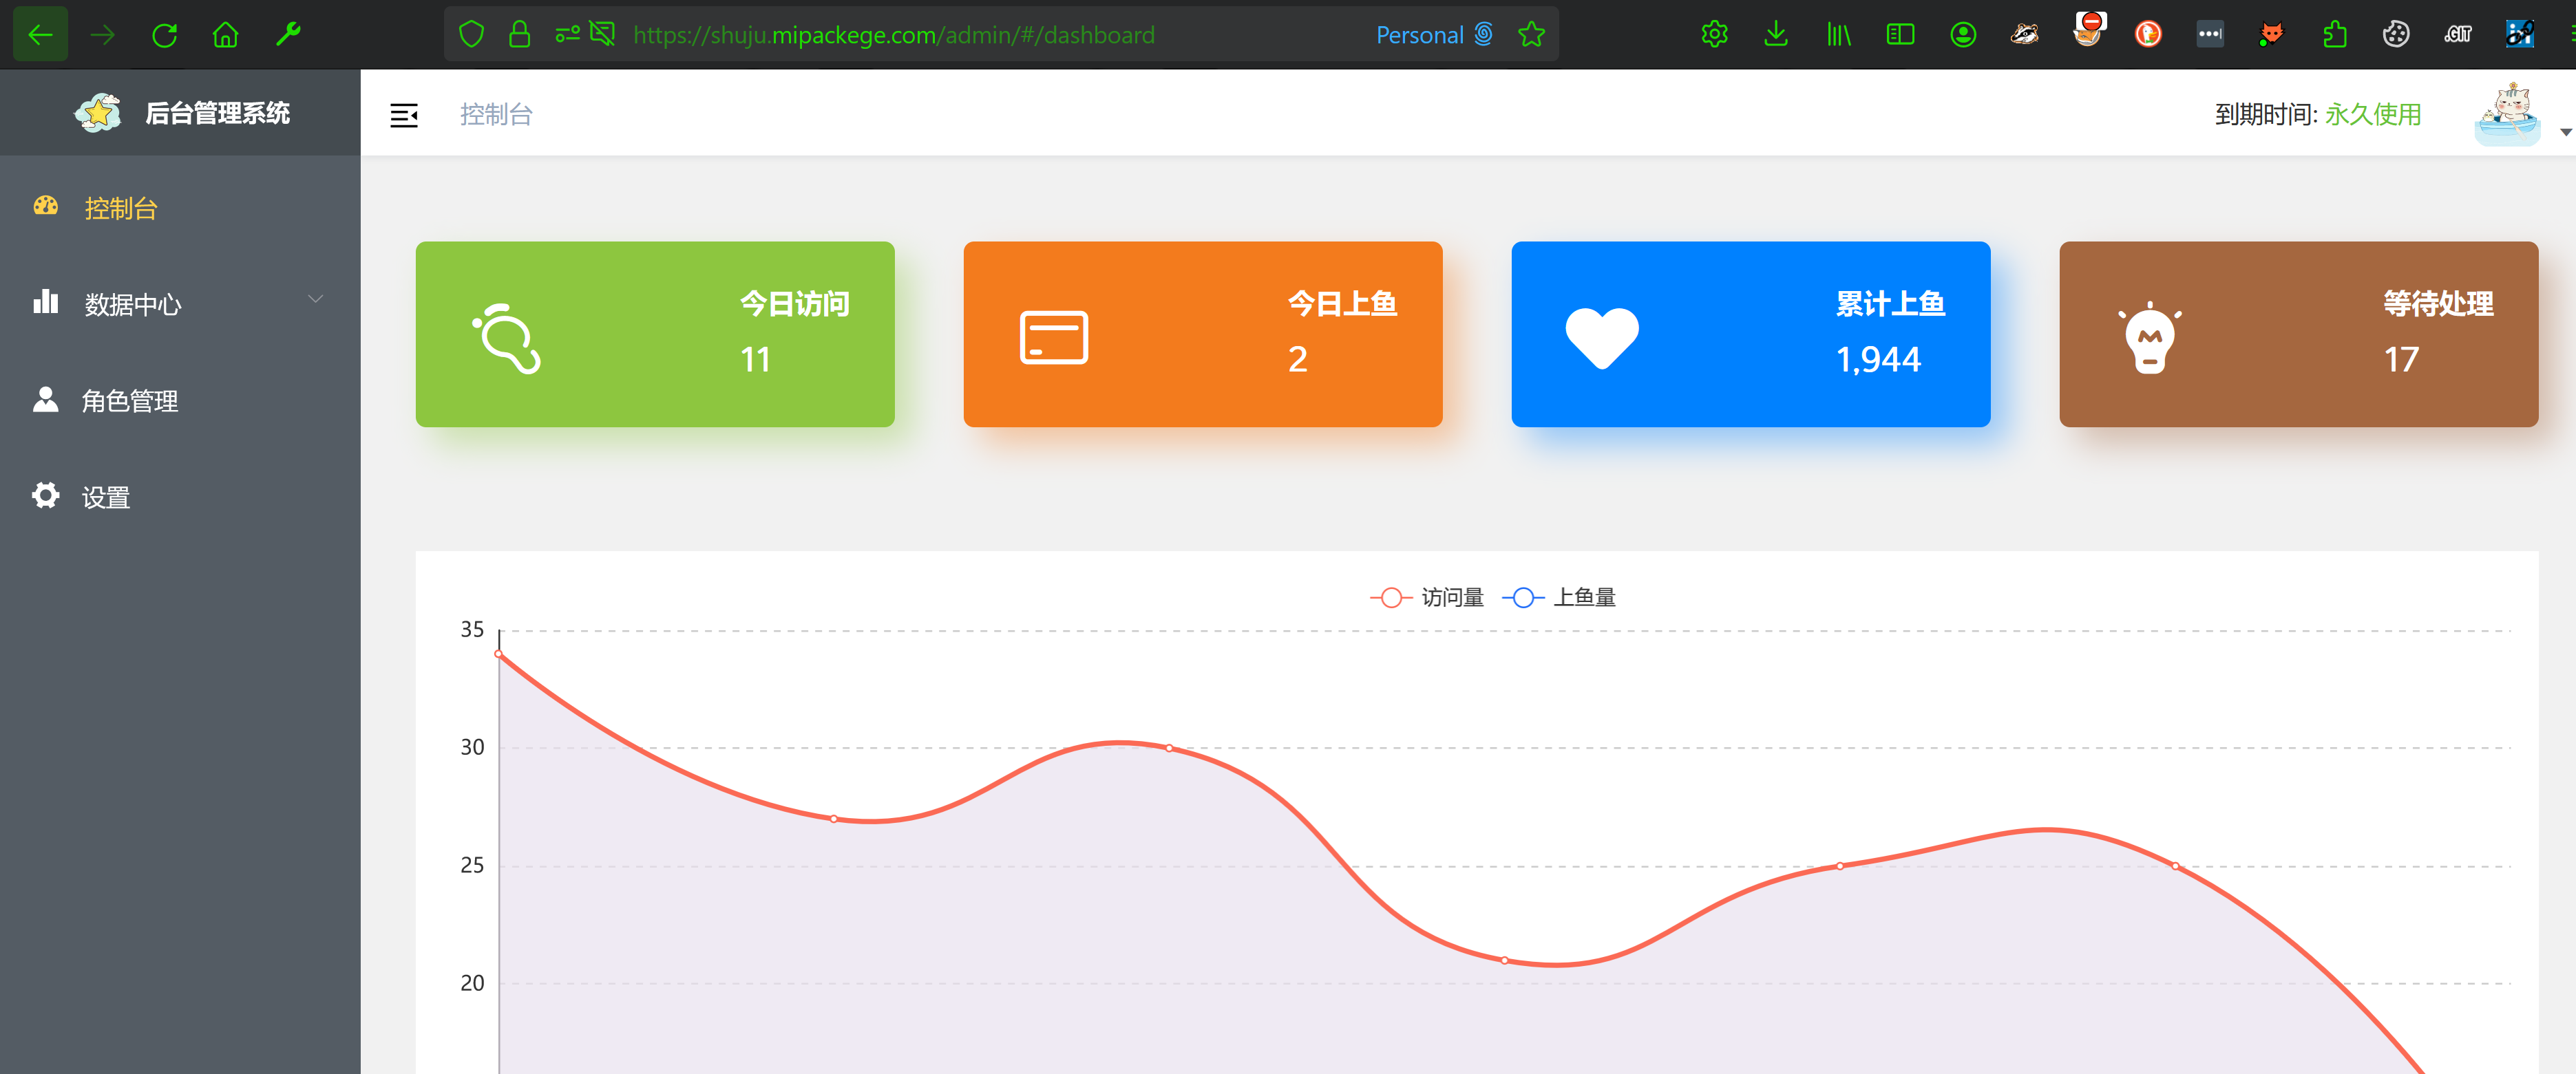Open 角色管理 sidebar menu item
Viewport: 2576px width, 1074px height.
(x=129, y=400)
